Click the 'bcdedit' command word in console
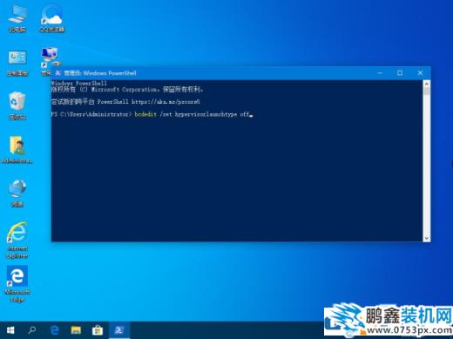This screenshot has width=453, height=339. tap(145, 114)
